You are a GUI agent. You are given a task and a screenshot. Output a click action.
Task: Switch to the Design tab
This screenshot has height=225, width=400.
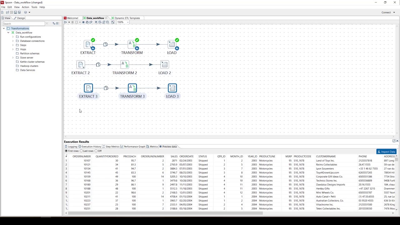(19, 18)
